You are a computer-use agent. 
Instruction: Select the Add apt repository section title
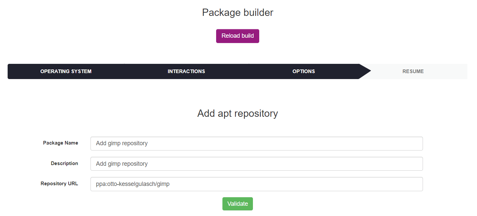(x=237, y=113)
